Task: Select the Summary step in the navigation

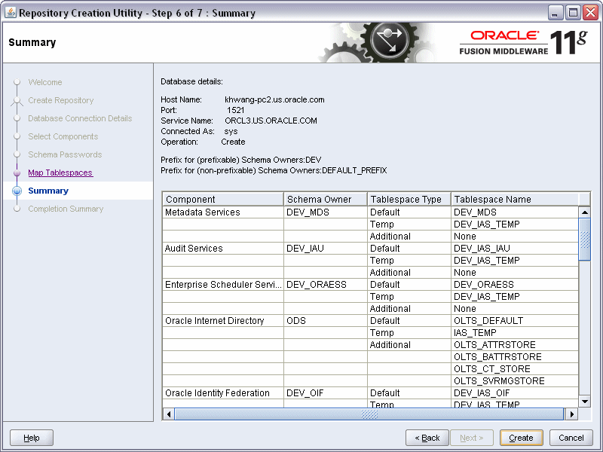Action: coord(48,191)
